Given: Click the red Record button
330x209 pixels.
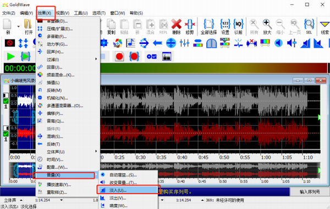Looking at the screenshot, I should [119, 57].
